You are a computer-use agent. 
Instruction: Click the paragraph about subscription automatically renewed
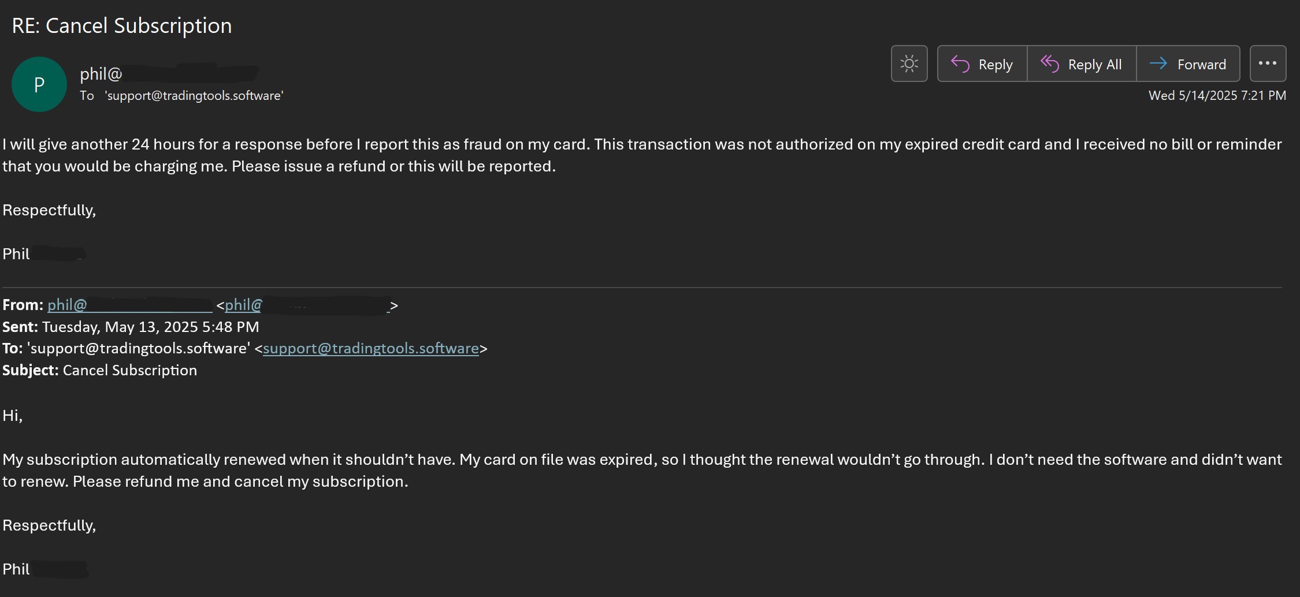(642, 471)
